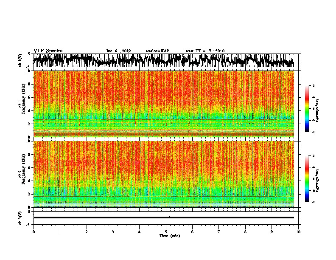Click the "-3" value atop ch.1 colorbar
336x260 pixels.
click(313, 85)
